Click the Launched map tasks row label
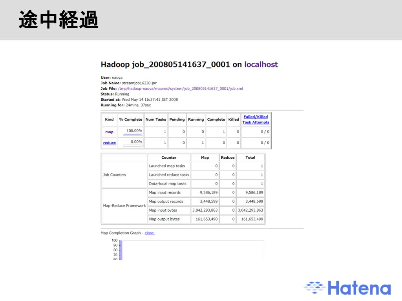This screenshot has width=402, height=301. click(x=167, y=166)
